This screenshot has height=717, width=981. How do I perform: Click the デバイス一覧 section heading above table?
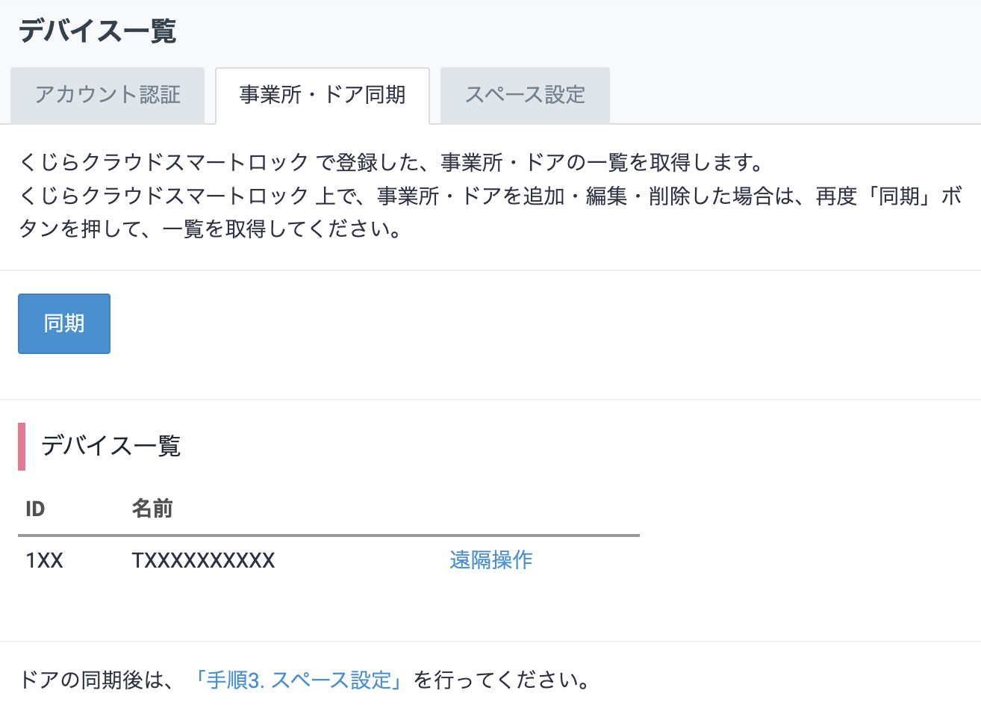[110, 446]
